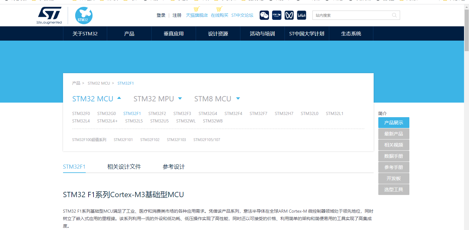Click the 登录 login link
Screen dimensions: 469x230
pyautogui.click(x=161, y=15)
